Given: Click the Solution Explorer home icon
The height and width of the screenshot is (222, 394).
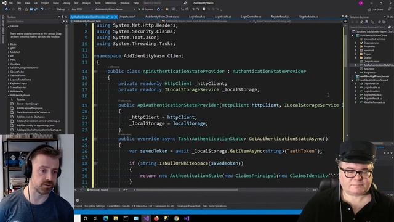Looking at the screenshot, I should tap(361, 22).
